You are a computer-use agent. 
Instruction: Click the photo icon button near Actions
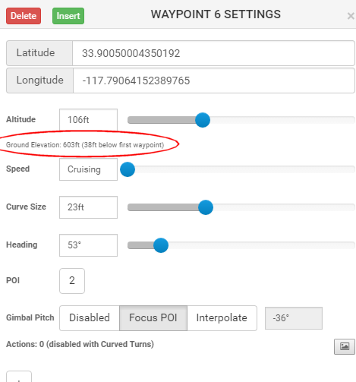345,346
